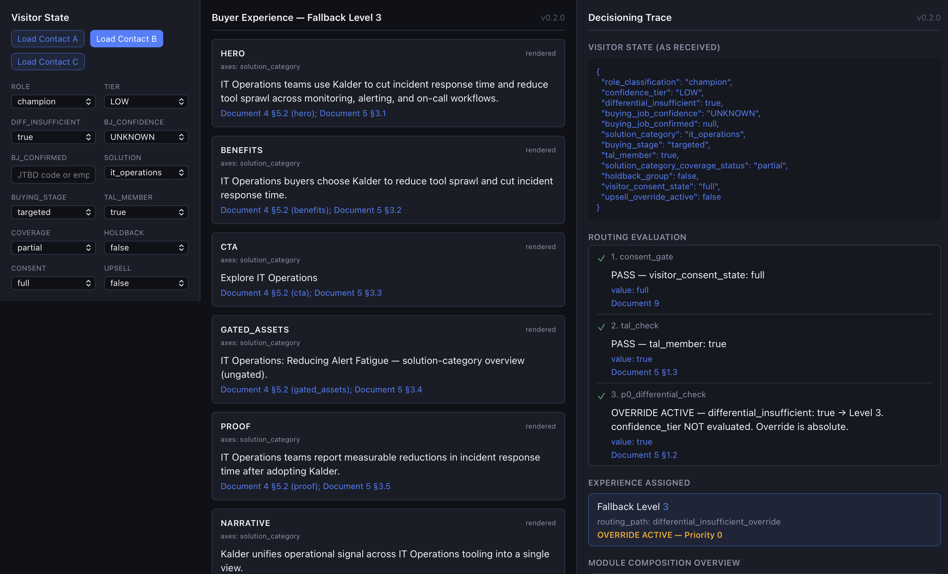The width and height of the screenshot is (948, 574).
Task: Click ROUTING EVALUATION section heading
Action: 637,237
